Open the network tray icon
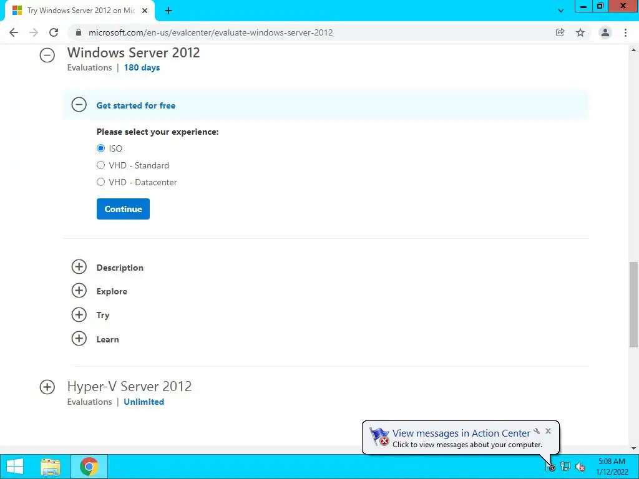Screen dimensions: 639x479 click(565, 467)
